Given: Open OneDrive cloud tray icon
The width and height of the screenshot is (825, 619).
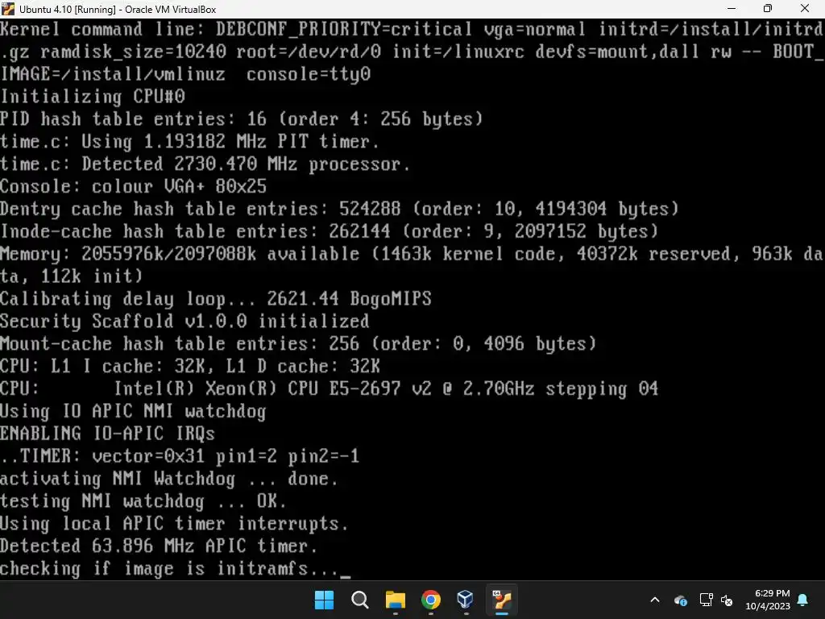Looking at the screenshot, I should point(680,600).
